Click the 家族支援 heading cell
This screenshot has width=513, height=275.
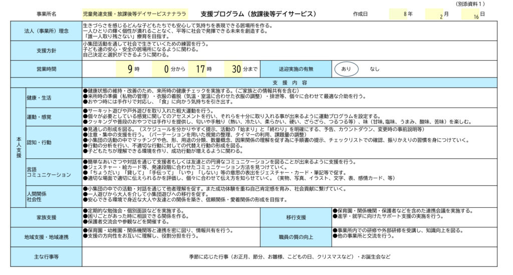click(47, 218)
